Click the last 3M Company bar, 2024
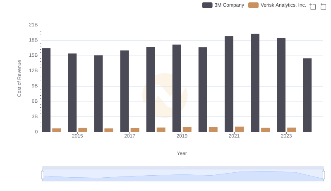The image size is (331, 191). tap(307, 95)
